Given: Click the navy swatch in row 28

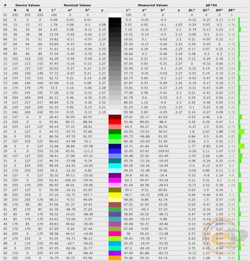Looking at the screenshot, I should tap(115, 146).
